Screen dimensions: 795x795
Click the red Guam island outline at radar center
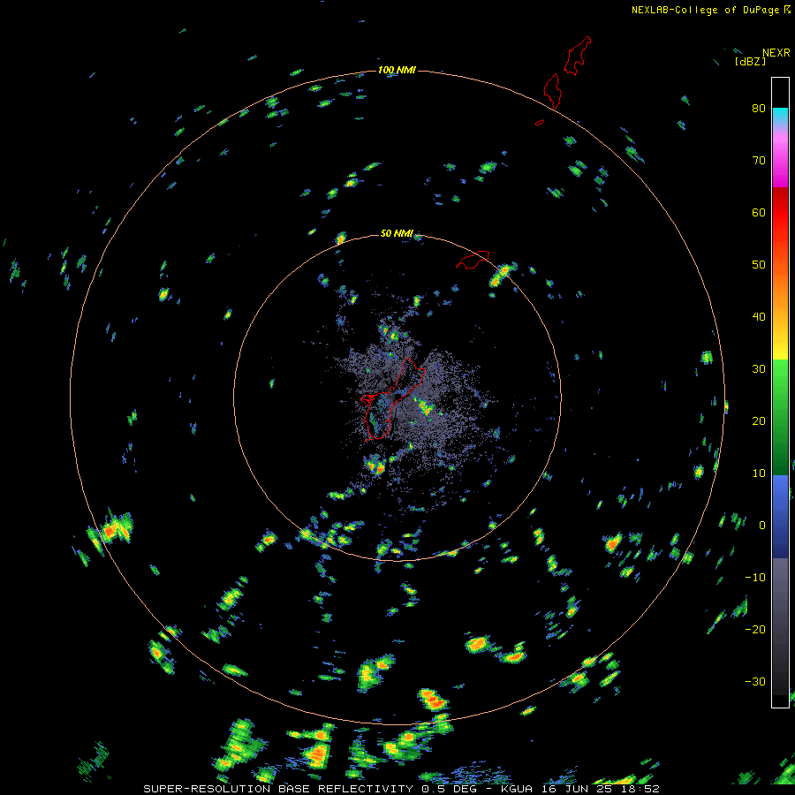point(392,398)
